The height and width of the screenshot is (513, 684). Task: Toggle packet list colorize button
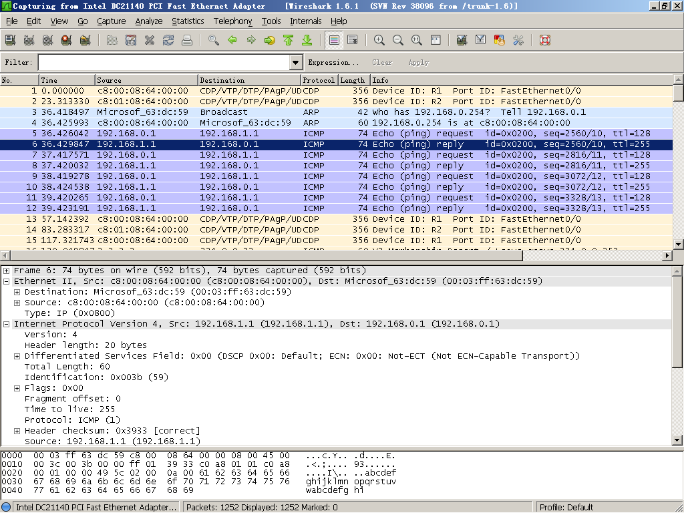334,40
